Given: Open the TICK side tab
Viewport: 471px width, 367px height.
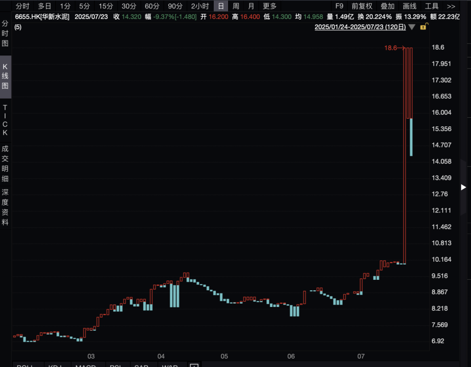Looking at the screenshot, I should [x=5, y=120].
